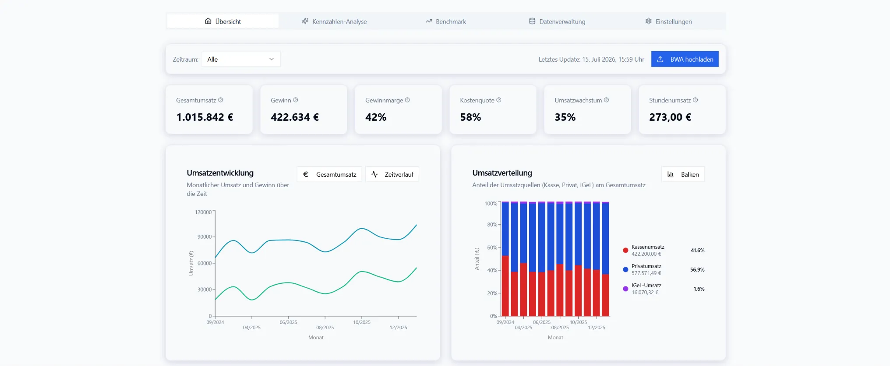Click the Stundenumsatz info icon
This screenshot has height=366, width=890.
(696, 100)
